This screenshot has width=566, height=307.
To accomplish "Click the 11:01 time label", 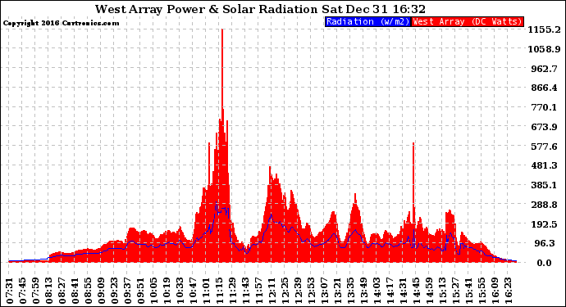I will (207, 291).
